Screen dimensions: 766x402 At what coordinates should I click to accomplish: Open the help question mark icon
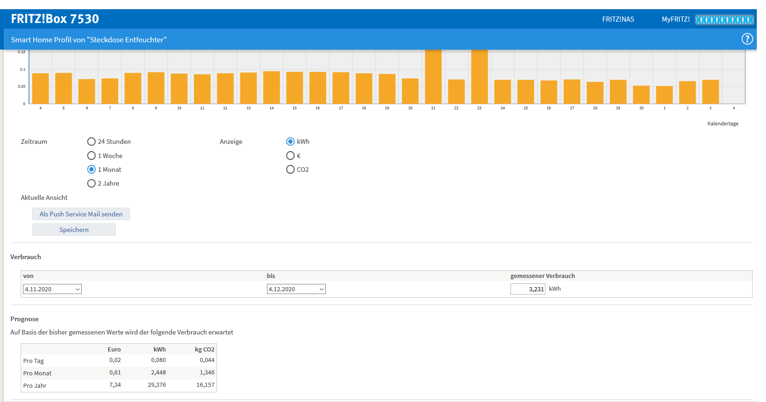tap(747, 39)
